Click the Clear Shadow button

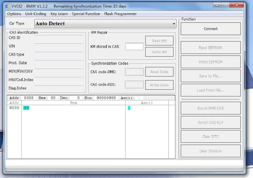tap(211, 151)
